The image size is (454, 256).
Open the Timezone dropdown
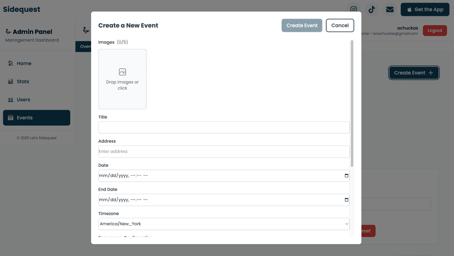tap(223, 224)
